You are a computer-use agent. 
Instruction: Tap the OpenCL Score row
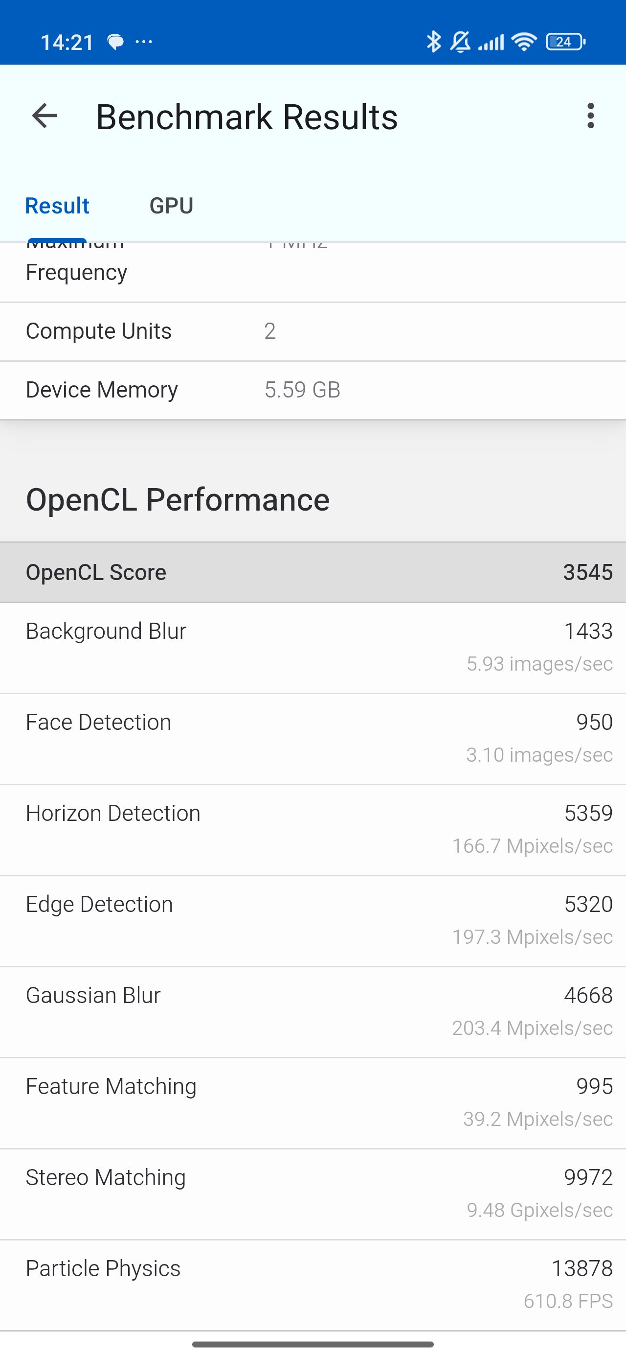[313, 572]
